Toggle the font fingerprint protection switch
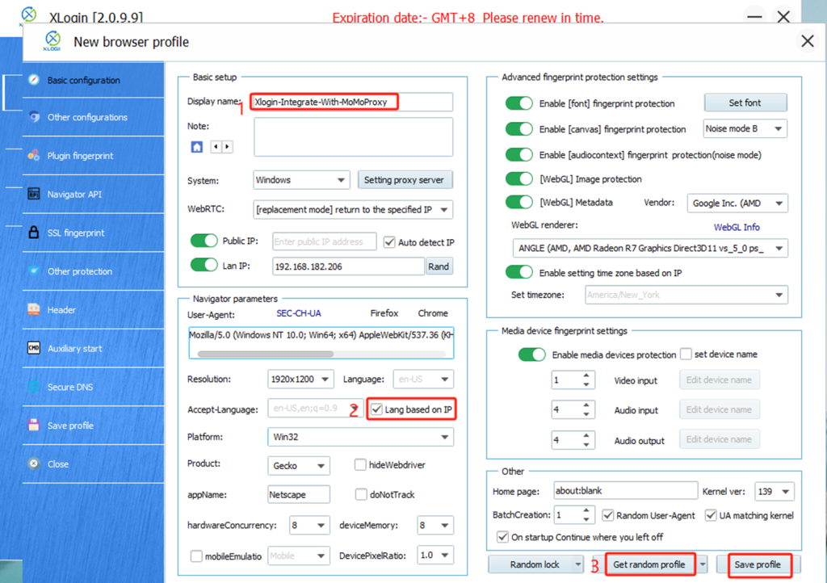 coord(520,103)
